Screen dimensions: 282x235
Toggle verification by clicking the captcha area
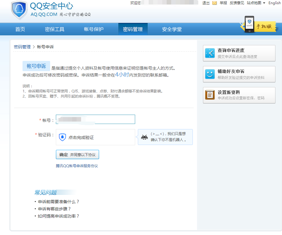tap(95, 137)
